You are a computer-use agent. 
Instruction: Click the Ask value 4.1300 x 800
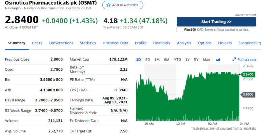[51, 90]
